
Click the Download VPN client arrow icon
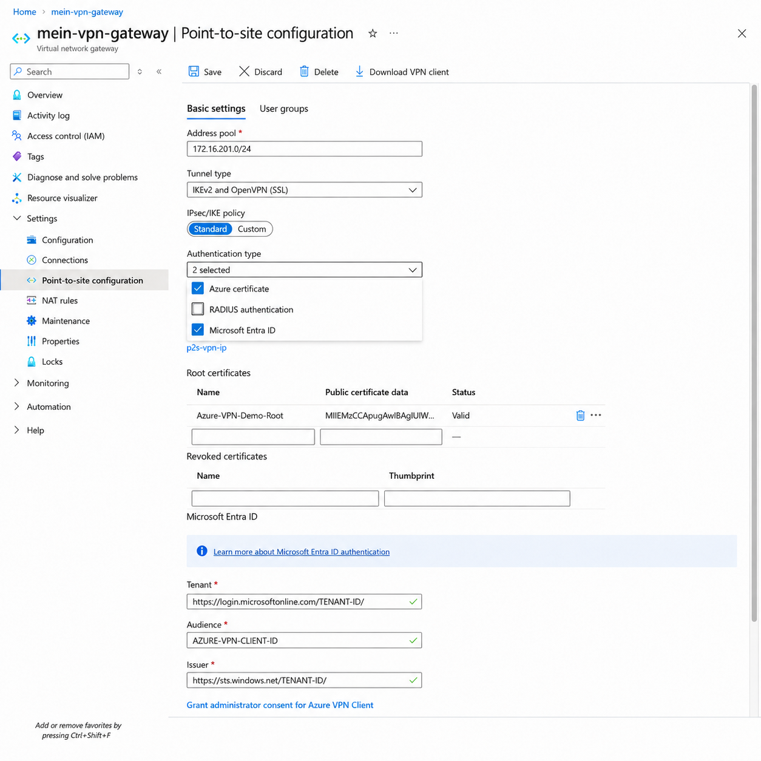359,72
